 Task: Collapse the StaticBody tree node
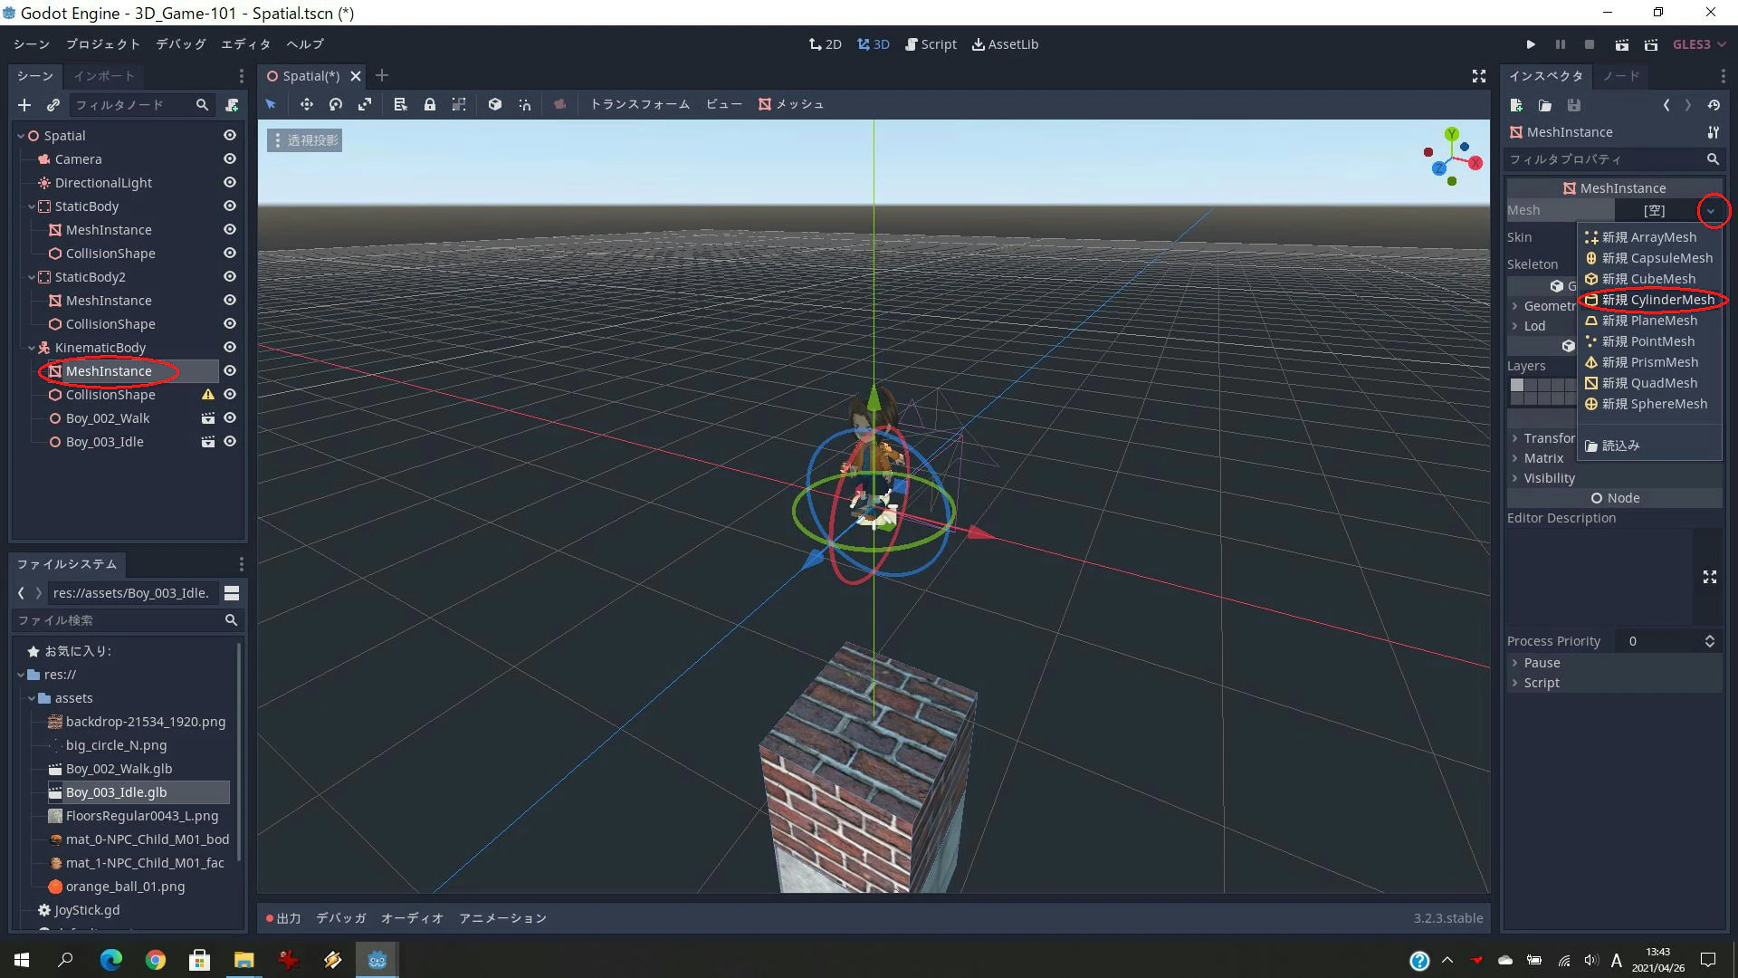[x=32, y=206]
